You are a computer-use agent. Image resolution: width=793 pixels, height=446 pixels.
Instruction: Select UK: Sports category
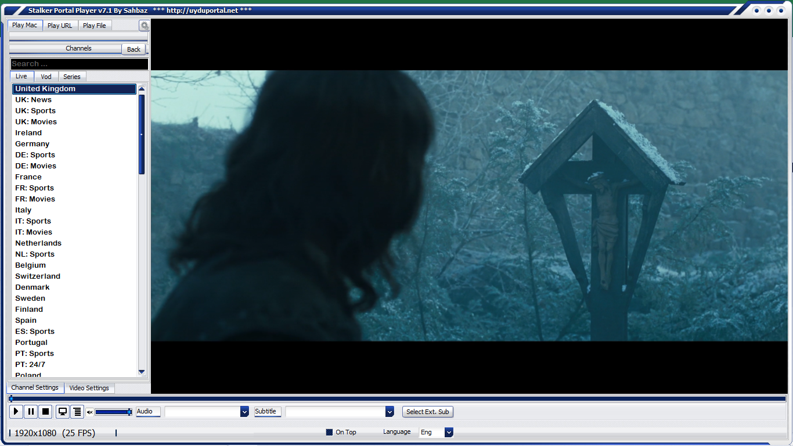74,111
